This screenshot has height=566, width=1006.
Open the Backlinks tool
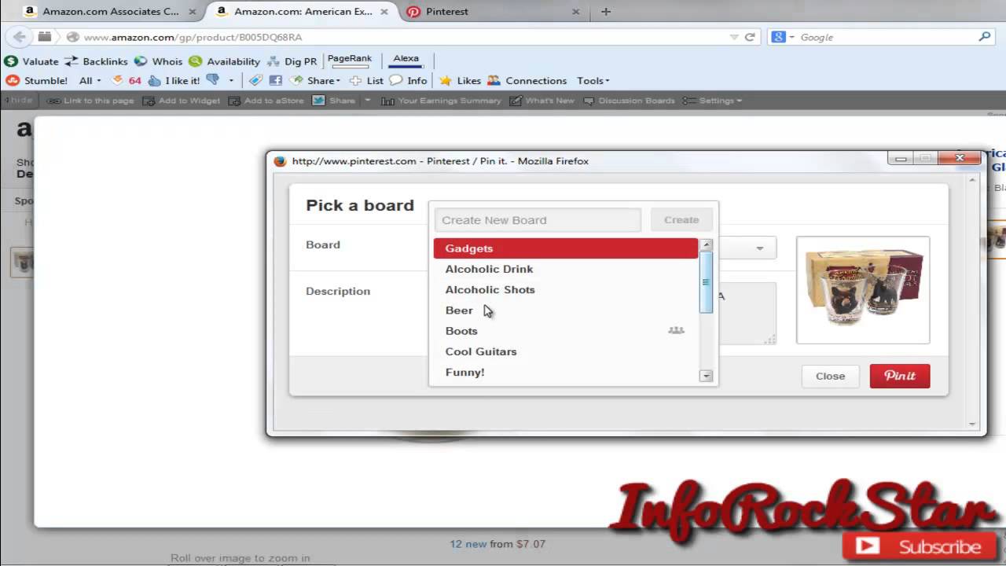96,61
